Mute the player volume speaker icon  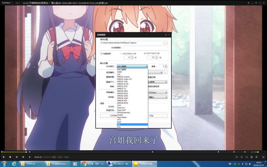pos(252,152)
